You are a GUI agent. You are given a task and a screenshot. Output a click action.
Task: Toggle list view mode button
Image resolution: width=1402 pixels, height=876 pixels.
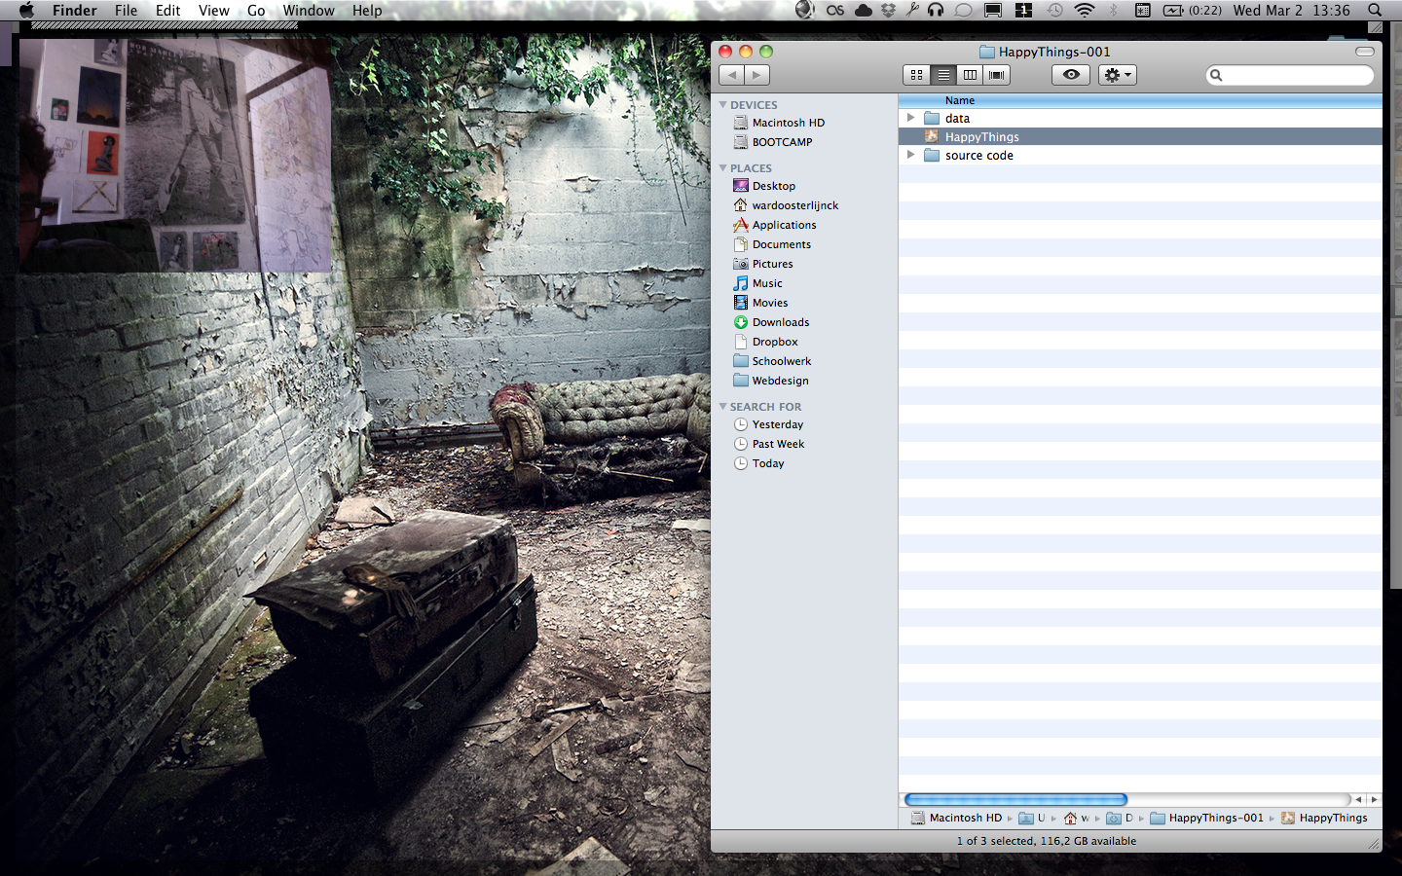point(942,75)
